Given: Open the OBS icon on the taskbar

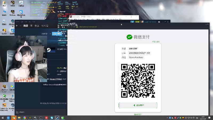Looking at the screenshot, I should (x=41, y=118).
